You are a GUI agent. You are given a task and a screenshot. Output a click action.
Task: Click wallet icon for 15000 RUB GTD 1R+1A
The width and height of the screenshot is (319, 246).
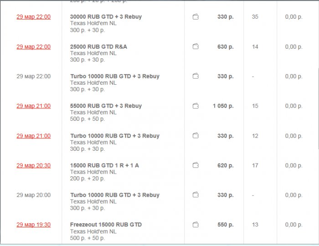coord(196,165)
